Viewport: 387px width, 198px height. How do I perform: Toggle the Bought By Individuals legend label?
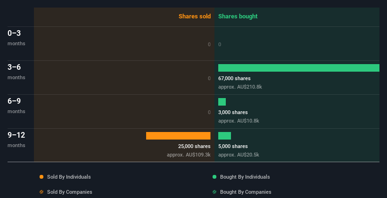(245, 177)
